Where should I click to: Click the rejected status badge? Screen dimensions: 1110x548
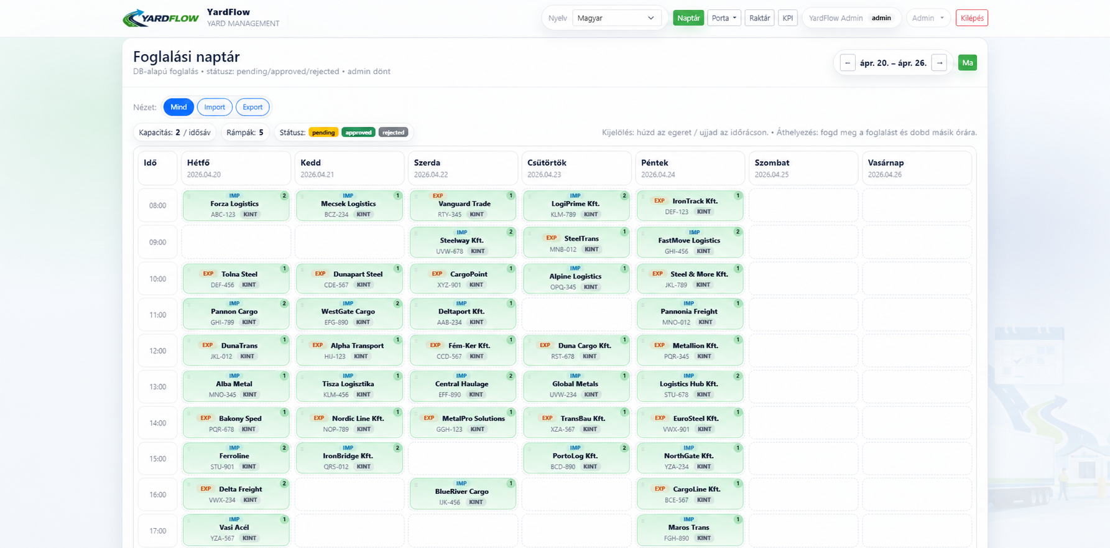[x=393, y=132]
